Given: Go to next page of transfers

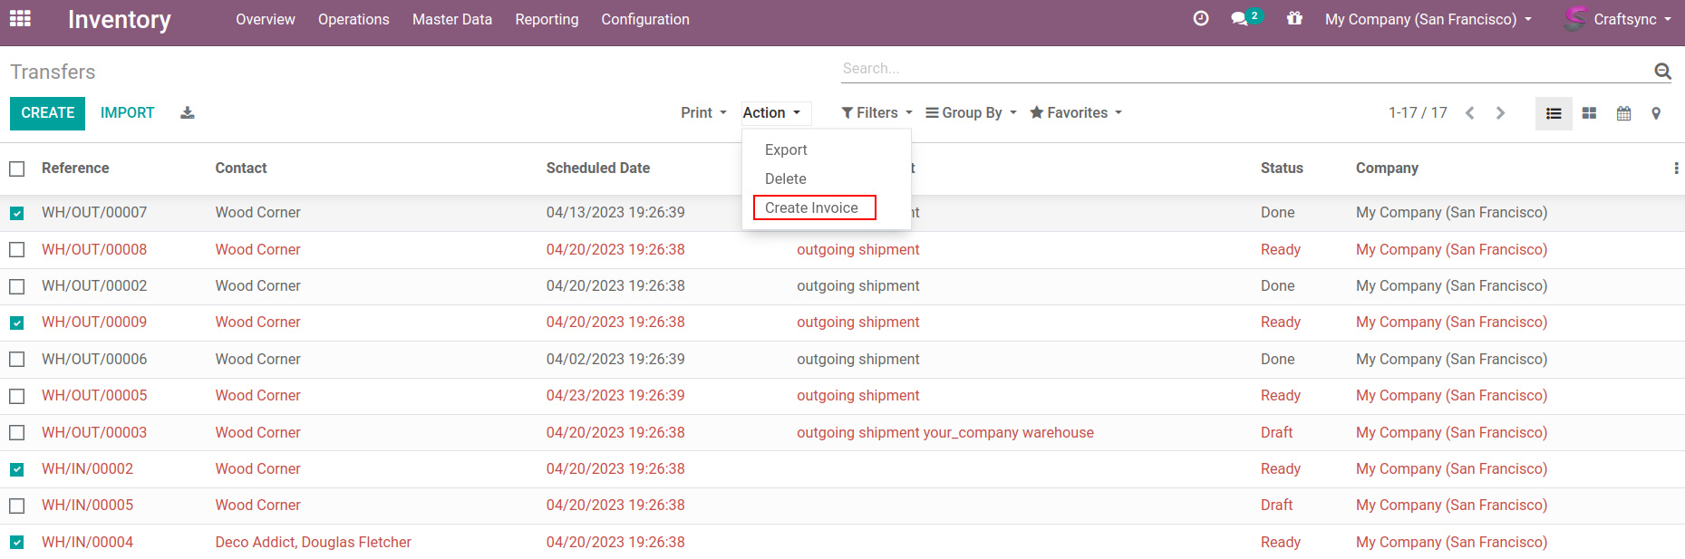Looking at the screenshot, I should click(x=1500, y=113).
